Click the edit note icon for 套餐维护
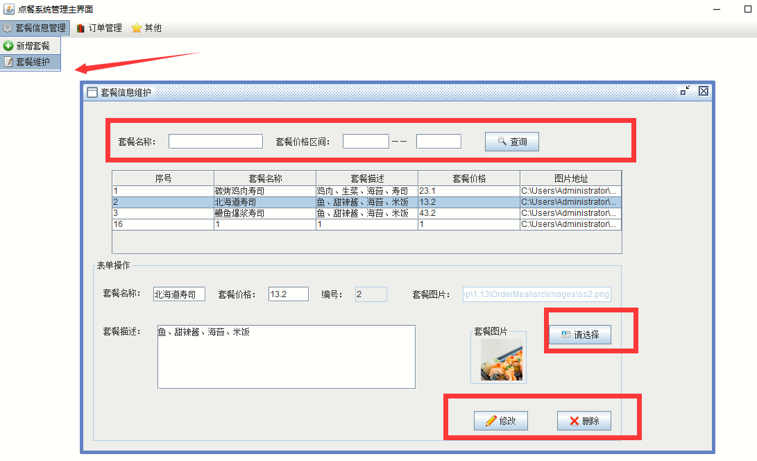Viewport: 757px width, 461px height. [x=8, y=62]
